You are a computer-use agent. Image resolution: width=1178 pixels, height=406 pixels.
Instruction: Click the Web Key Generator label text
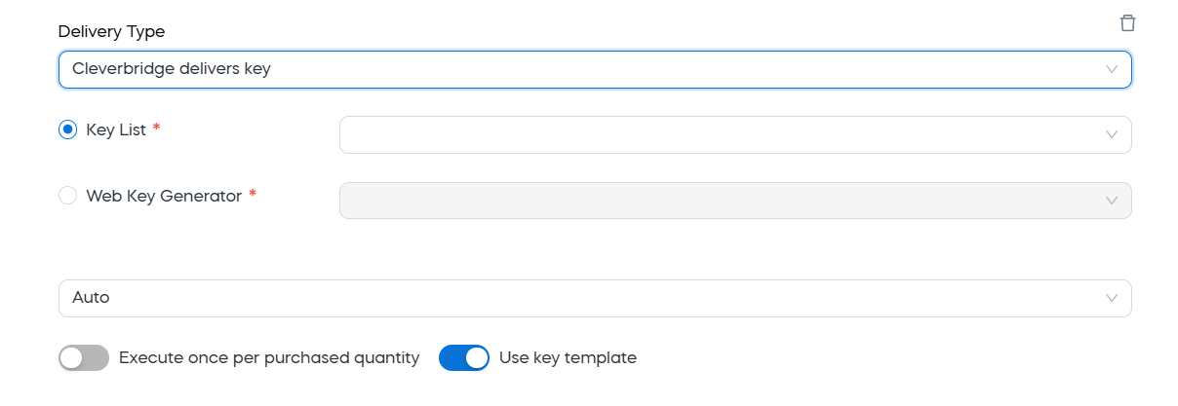pyautogui.click(x=164, y=196)
